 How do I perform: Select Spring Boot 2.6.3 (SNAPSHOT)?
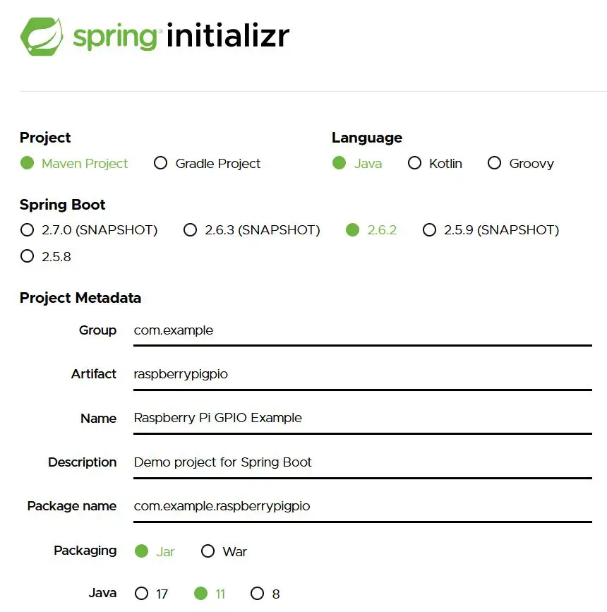[x=190, y=230]
